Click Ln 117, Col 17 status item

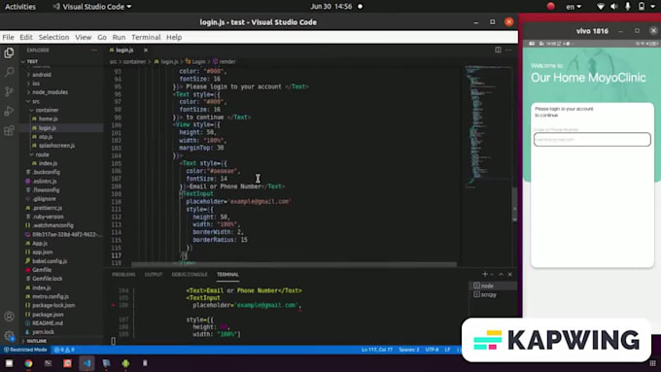(377, 350)
